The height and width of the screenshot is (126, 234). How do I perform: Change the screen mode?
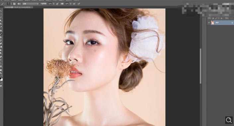(1, 86)
